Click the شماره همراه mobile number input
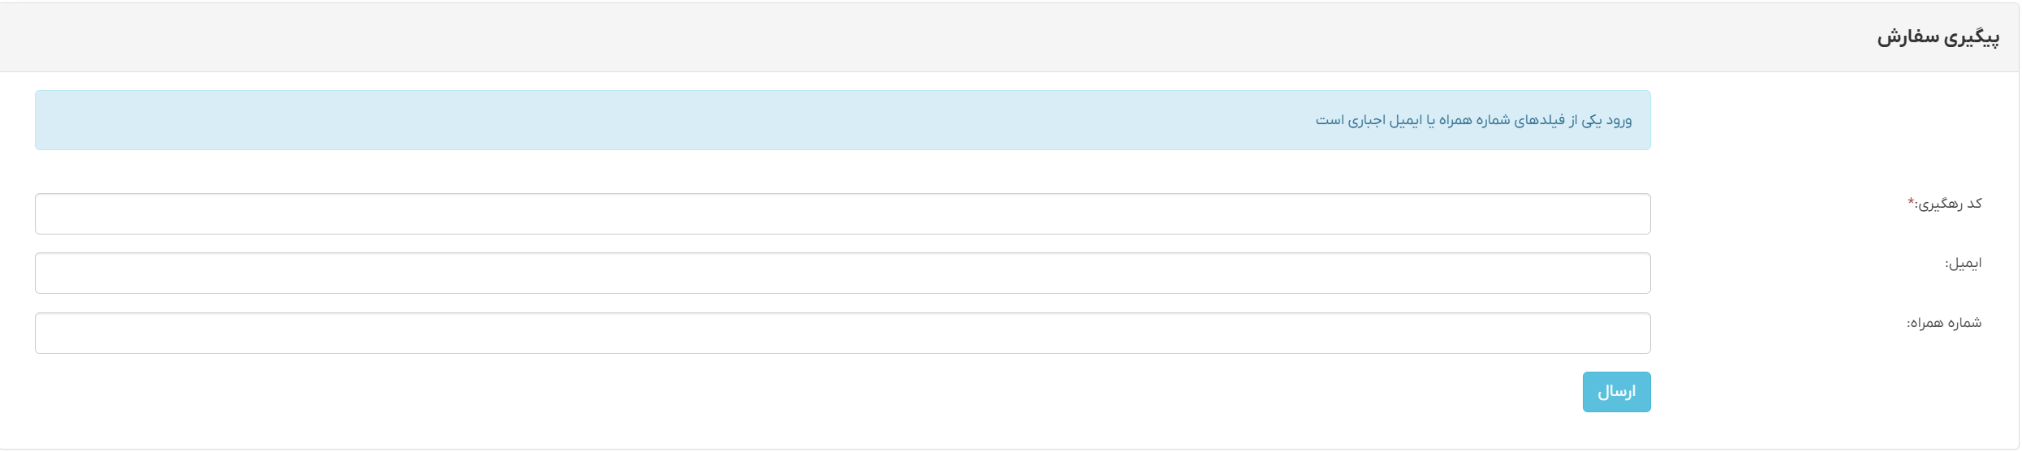This screenshot has width=2022, height=452. (843, 333)
